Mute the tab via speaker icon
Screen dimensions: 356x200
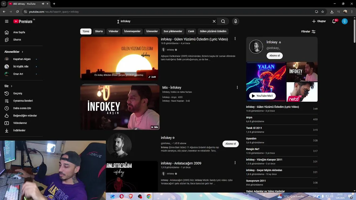point(43,4)
